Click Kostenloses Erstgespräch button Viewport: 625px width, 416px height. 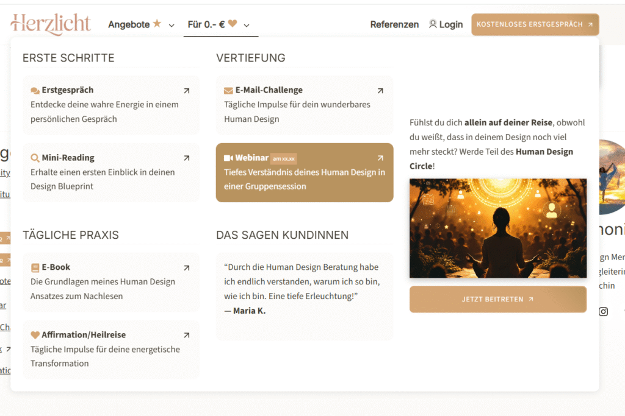(x=535, y=24)
